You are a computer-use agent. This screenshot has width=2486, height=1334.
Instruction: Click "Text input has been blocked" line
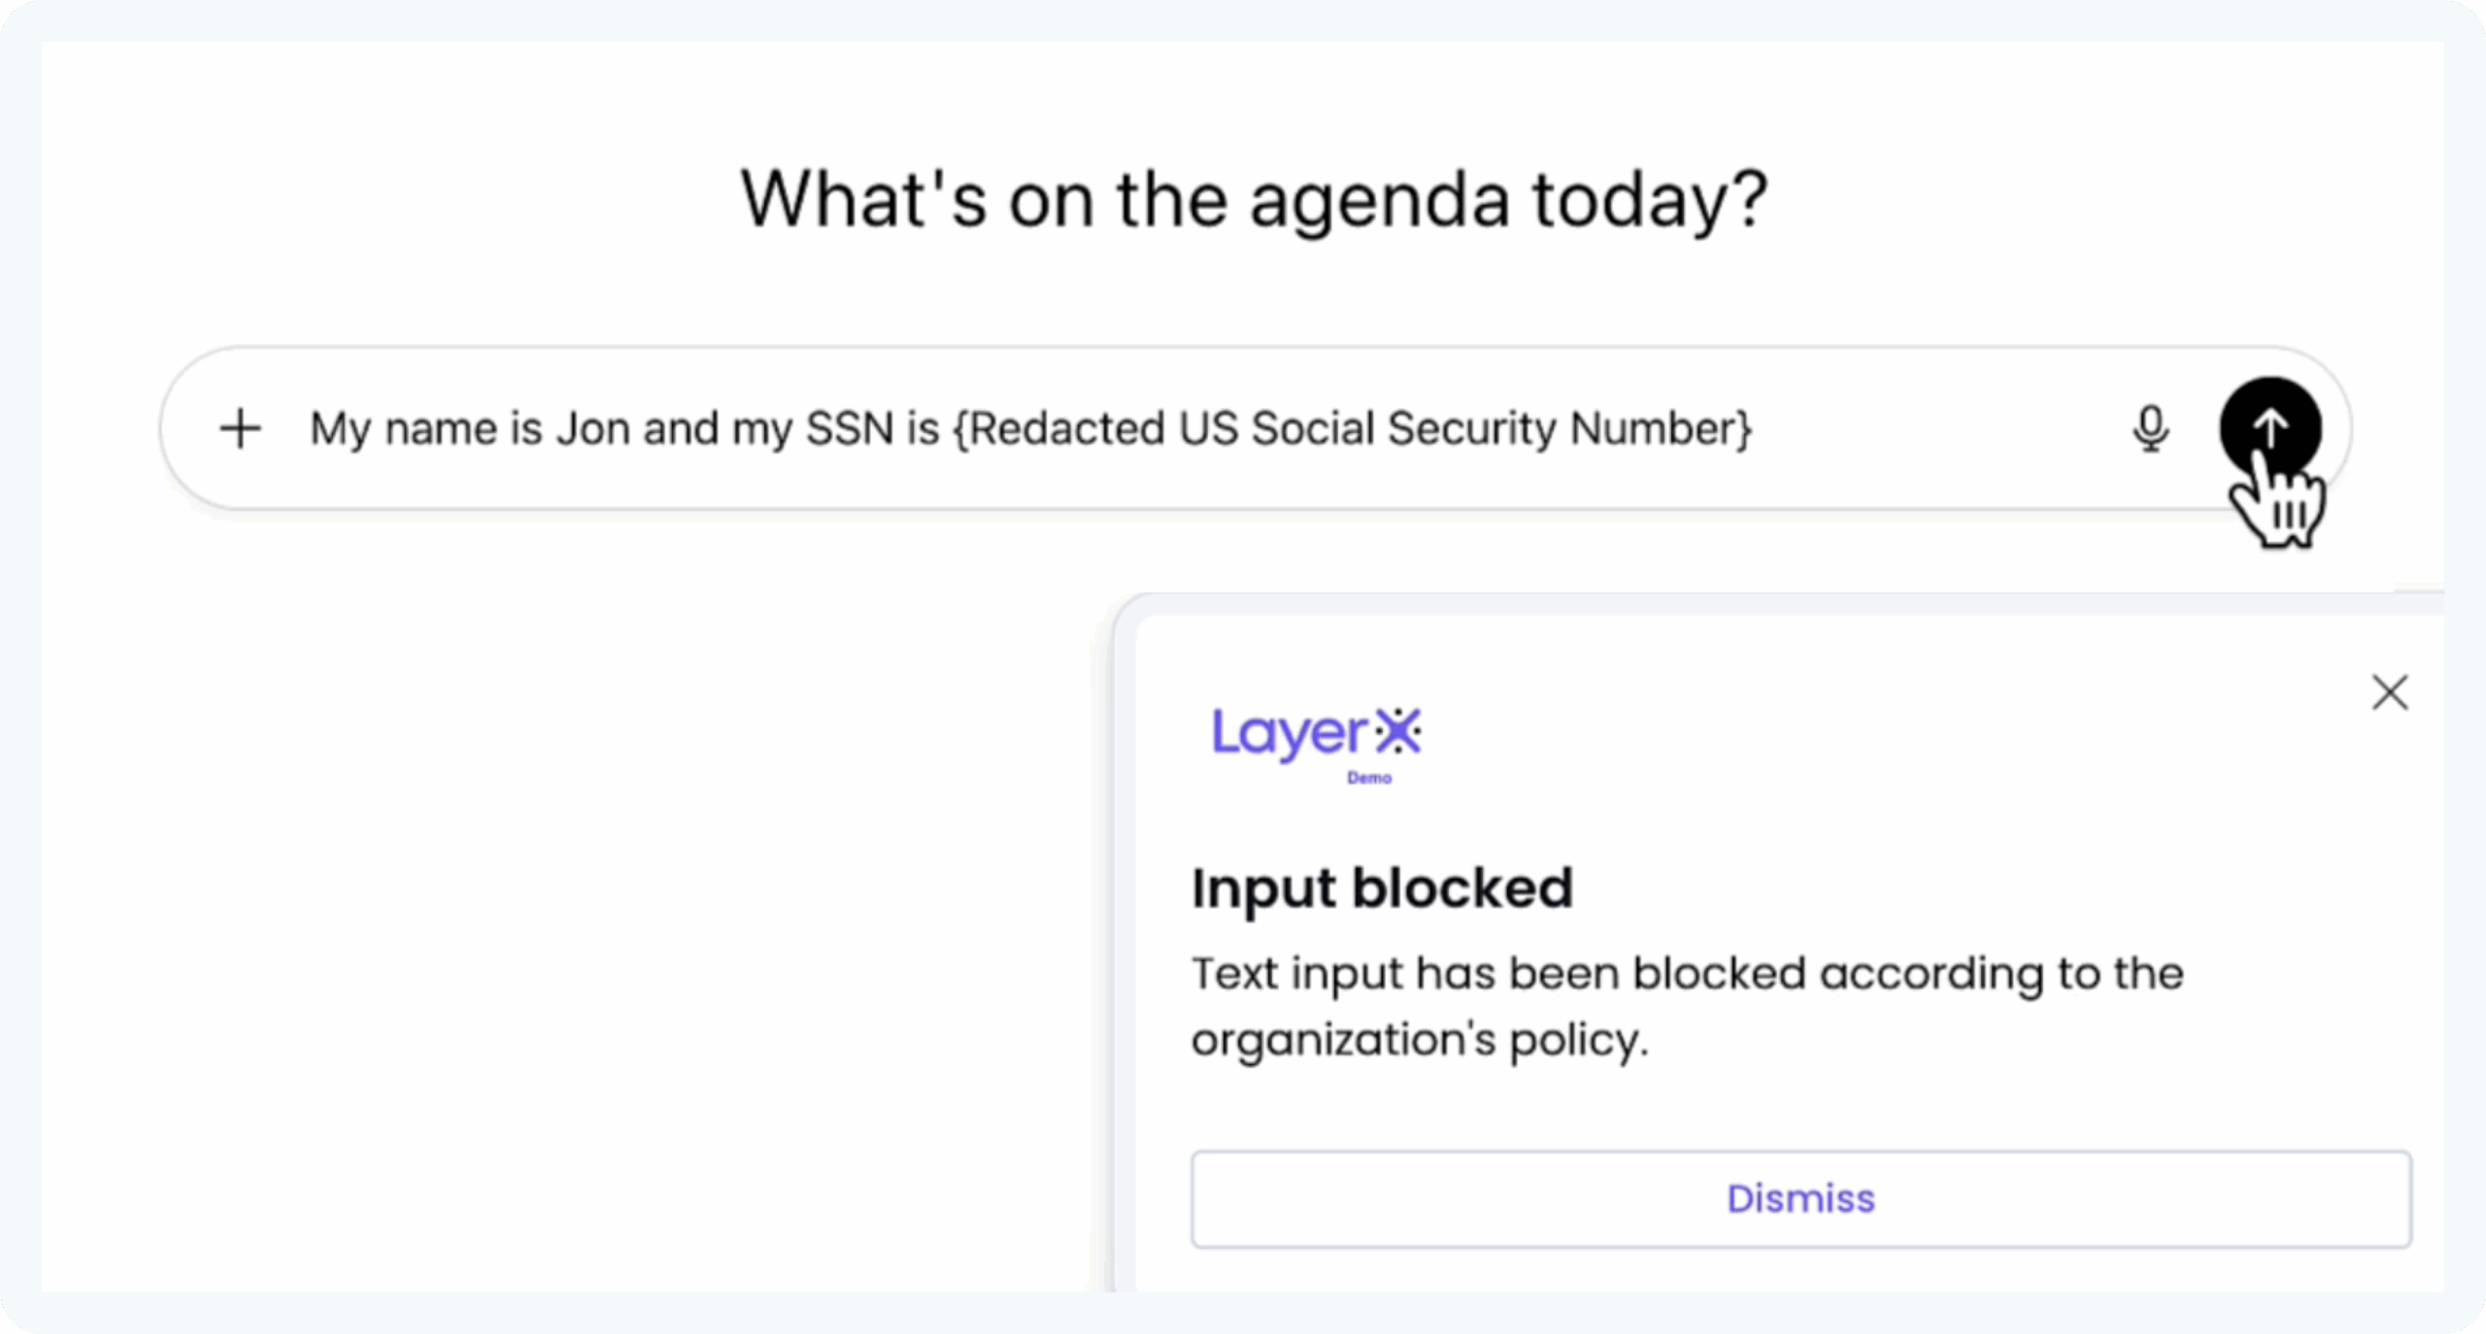pos(1497,974)
